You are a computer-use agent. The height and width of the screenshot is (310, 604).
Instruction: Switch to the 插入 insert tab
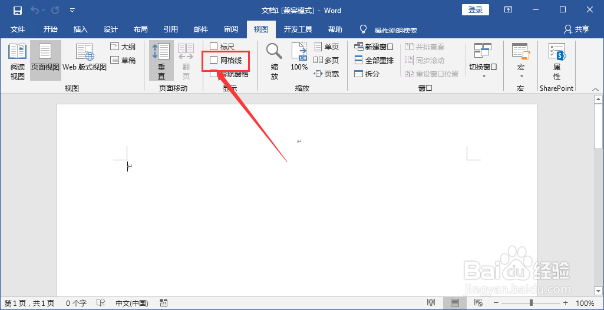pyautogui.click(x=81, y=29)
